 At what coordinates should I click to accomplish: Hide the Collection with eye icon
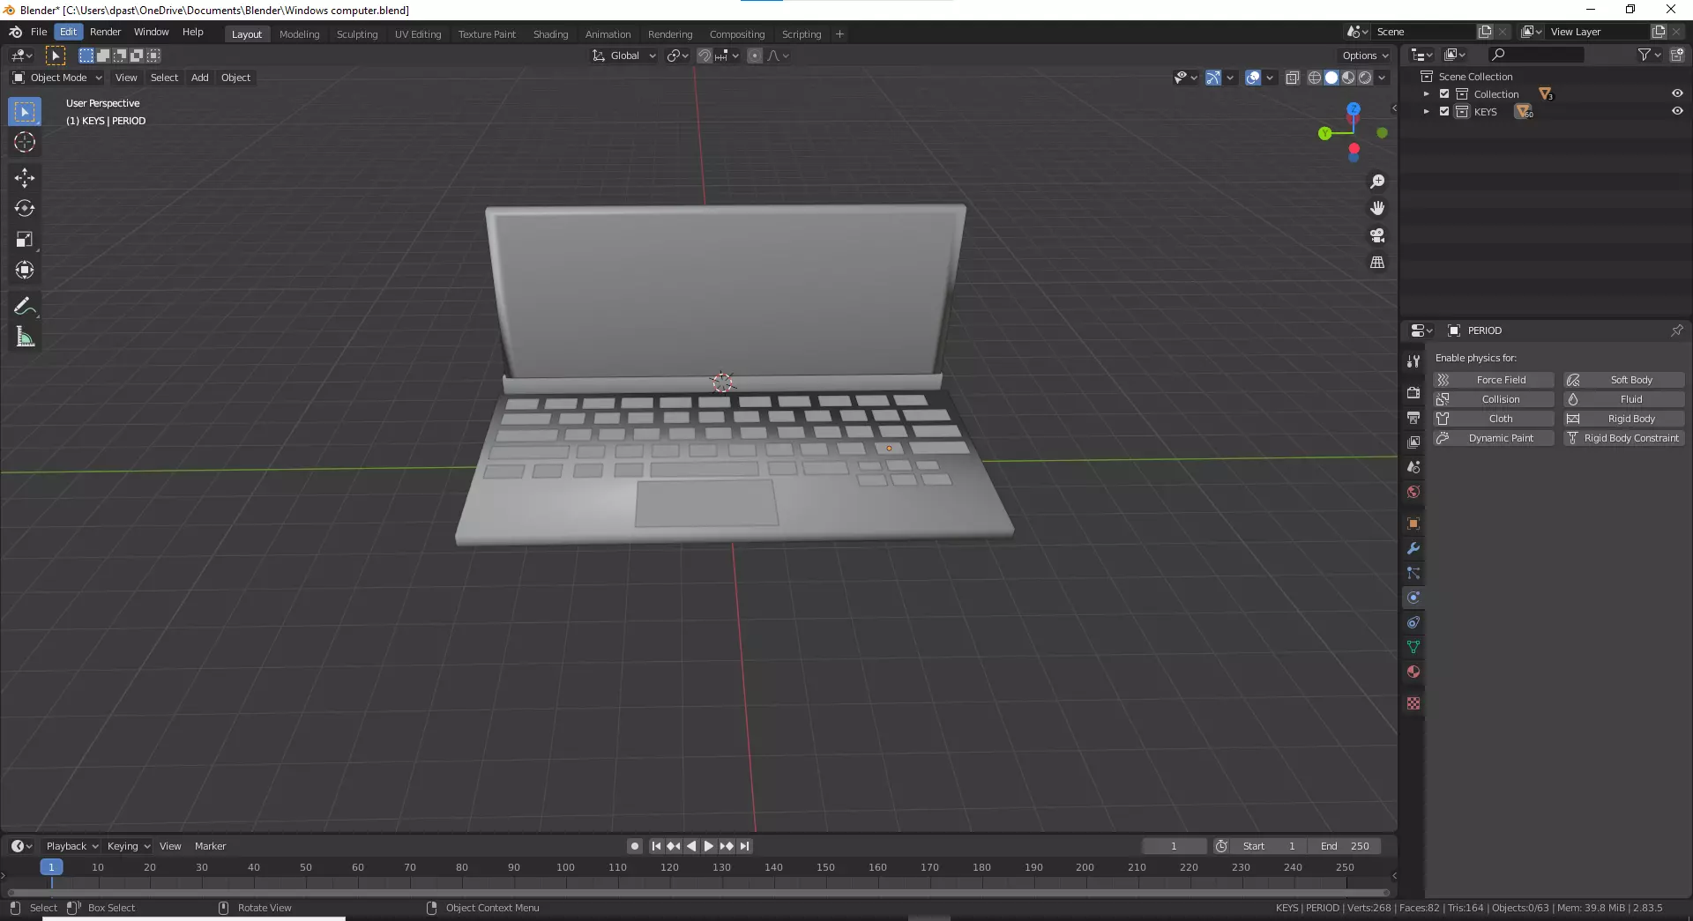click(1677, 93)
